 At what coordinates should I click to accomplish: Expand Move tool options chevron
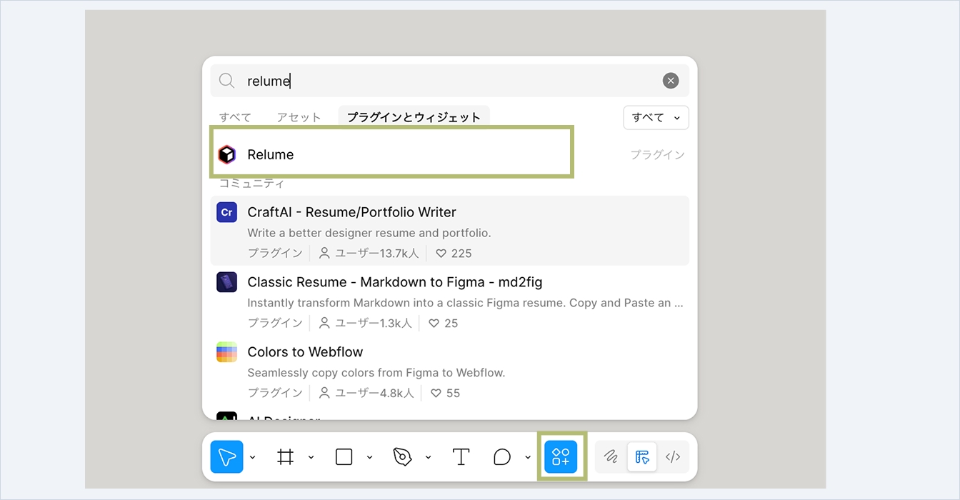point(253,457)
